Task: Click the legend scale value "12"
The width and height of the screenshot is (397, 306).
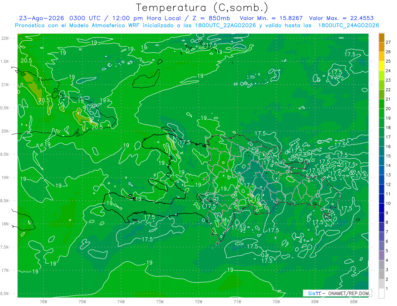Action: pos(388,185)
